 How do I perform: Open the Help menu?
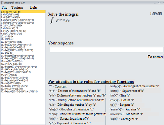point(33,7)
